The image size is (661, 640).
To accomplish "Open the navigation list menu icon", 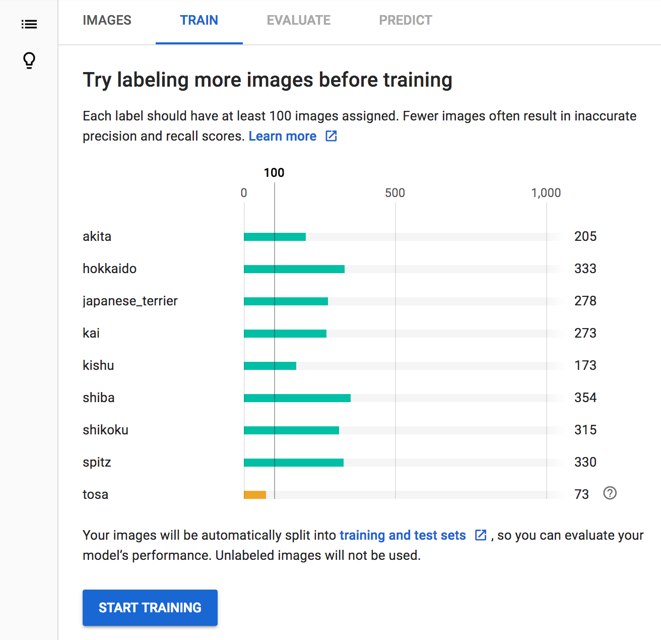I will coord(29,24).
